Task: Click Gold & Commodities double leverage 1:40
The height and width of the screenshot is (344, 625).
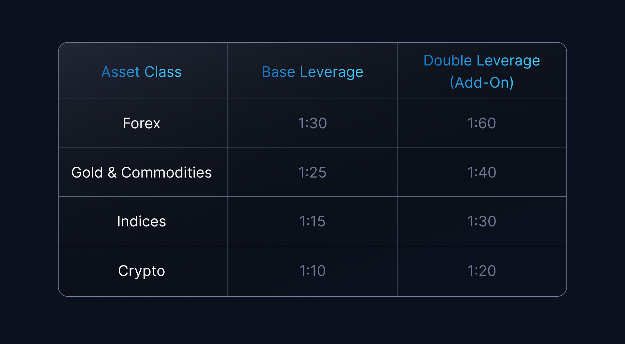Action: pyautogui.click(x=482, y=172)
